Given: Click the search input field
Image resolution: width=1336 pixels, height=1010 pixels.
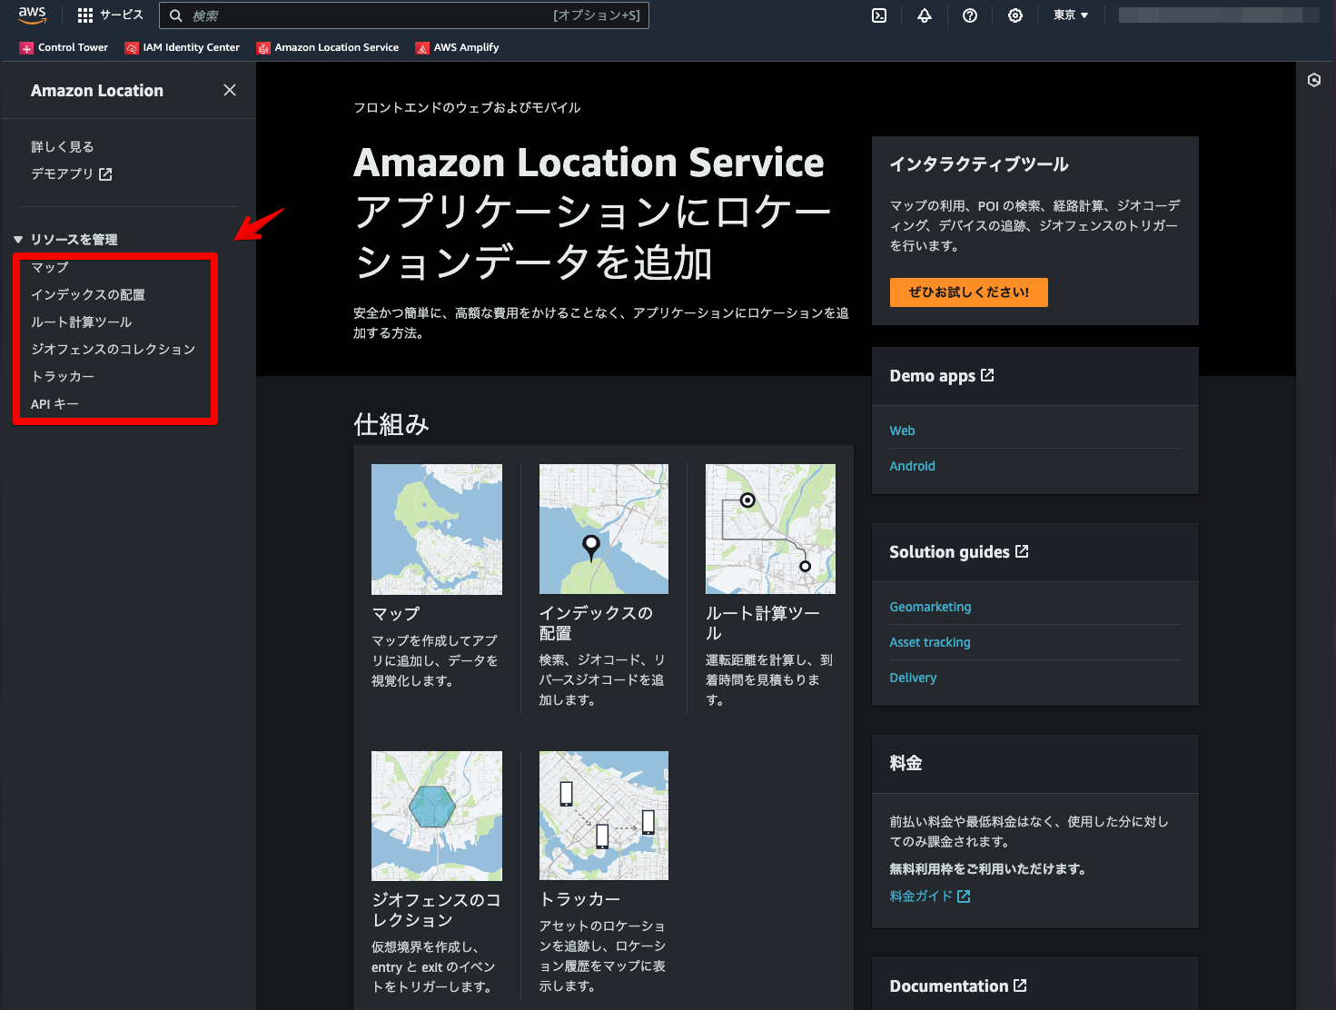Looking at the screenshot, I should point(404,15).
